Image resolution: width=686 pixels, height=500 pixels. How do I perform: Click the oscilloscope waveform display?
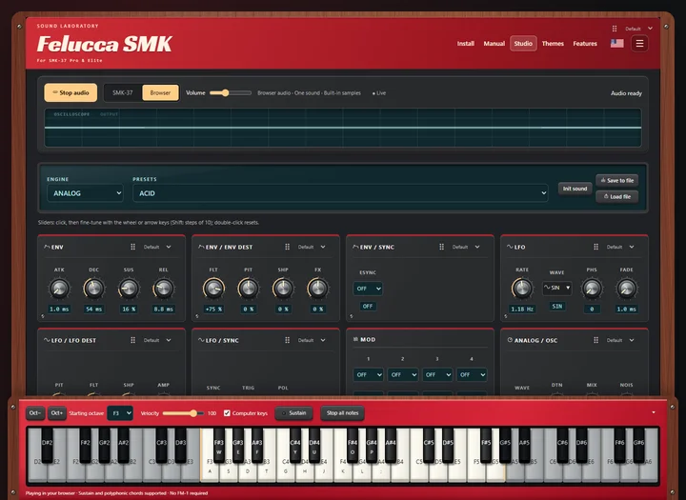click(x=343, y=128)
